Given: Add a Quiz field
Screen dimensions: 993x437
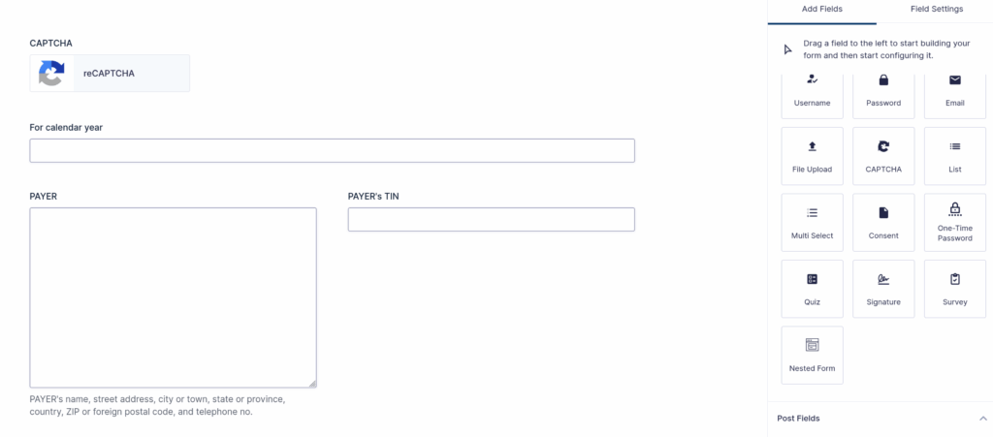Looking at the screenshot, I should point(812,289).
